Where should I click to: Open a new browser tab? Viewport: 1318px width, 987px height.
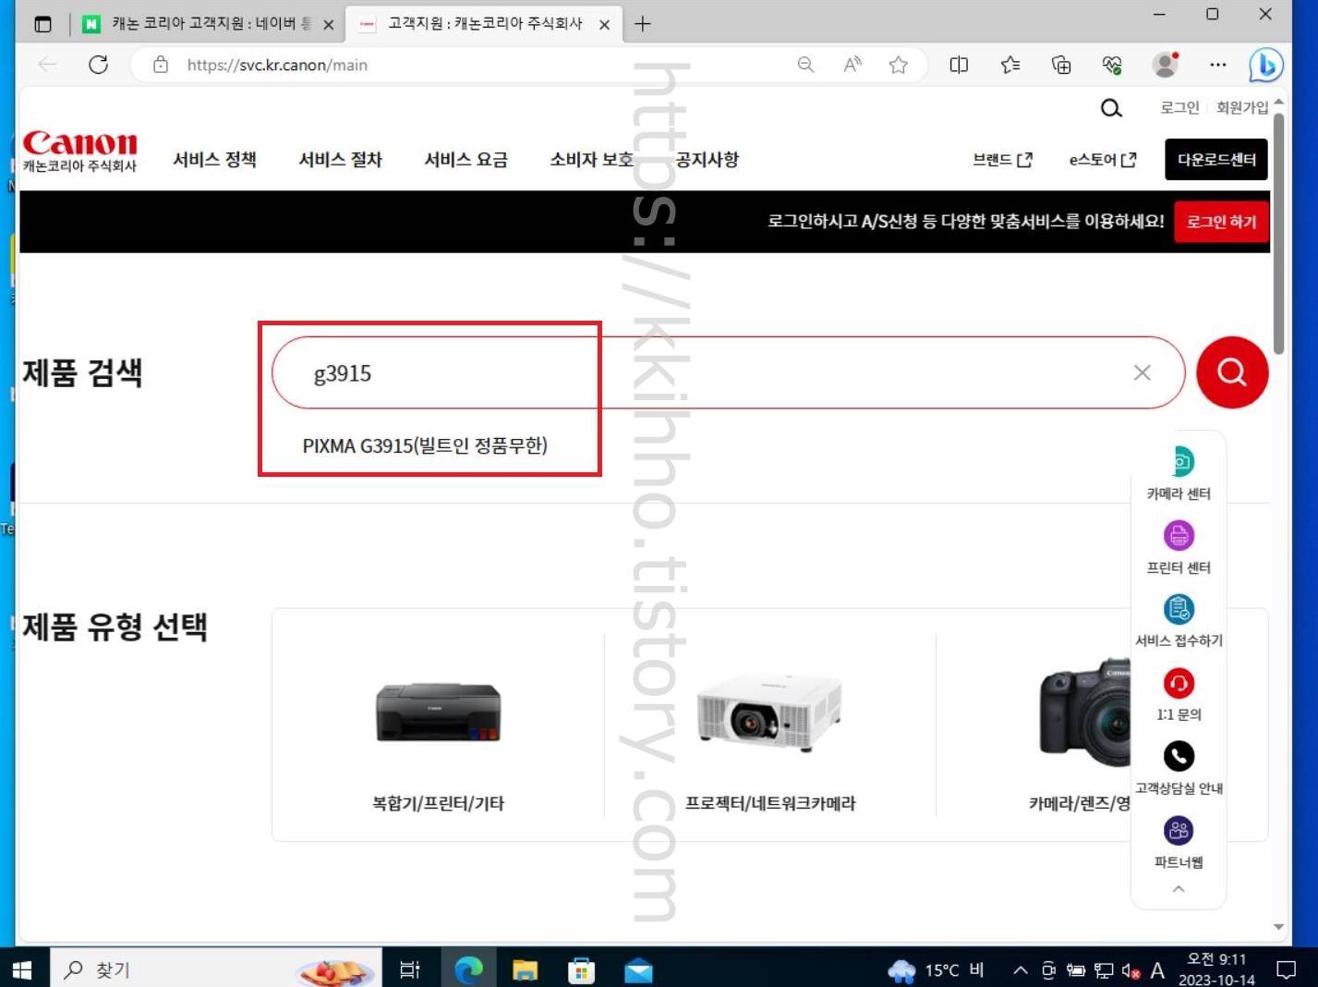tap(643, 24)
